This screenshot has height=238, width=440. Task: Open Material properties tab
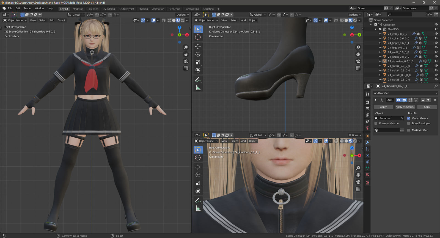tap(367, 175)
